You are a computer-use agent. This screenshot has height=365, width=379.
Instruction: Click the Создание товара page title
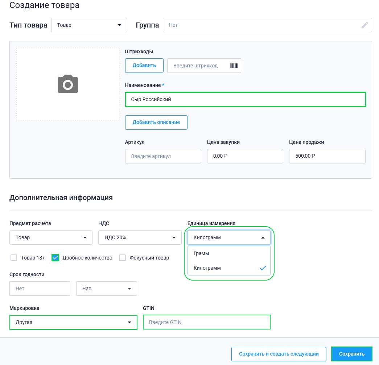(45, 5)
